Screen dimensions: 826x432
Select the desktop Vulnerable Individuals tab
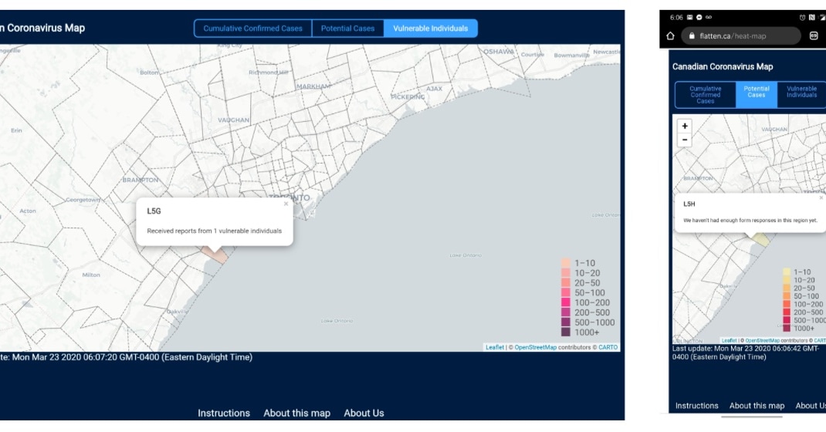(431, 29)
